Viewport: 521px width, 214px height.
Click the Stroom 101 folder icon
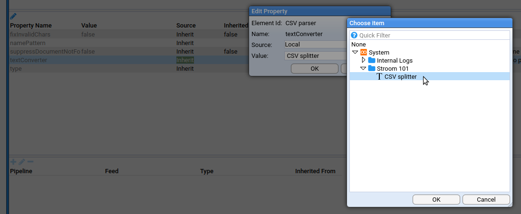(372, 68)
